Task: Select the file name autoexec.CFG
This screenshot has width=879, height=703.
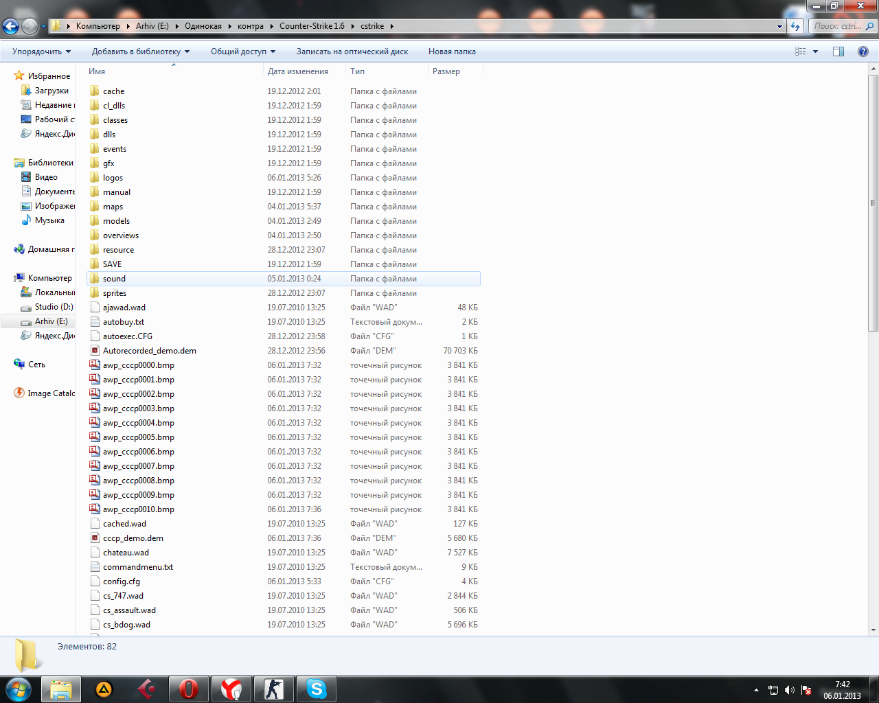Action: tap(128, 336)
